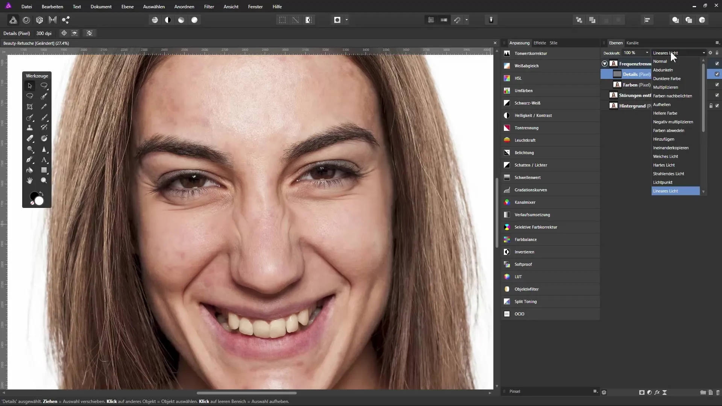Open Pinsel panel options menu

595,392
